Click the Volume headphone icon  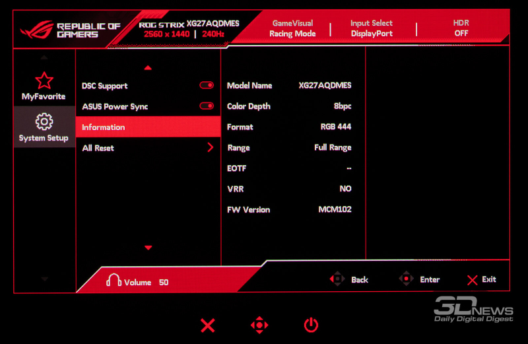114,280
